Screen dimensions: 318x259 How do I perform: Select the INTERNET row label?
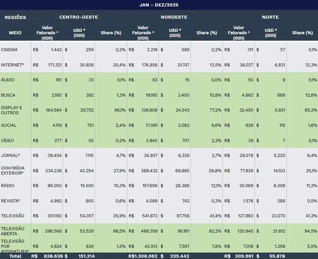pos(12,65)
